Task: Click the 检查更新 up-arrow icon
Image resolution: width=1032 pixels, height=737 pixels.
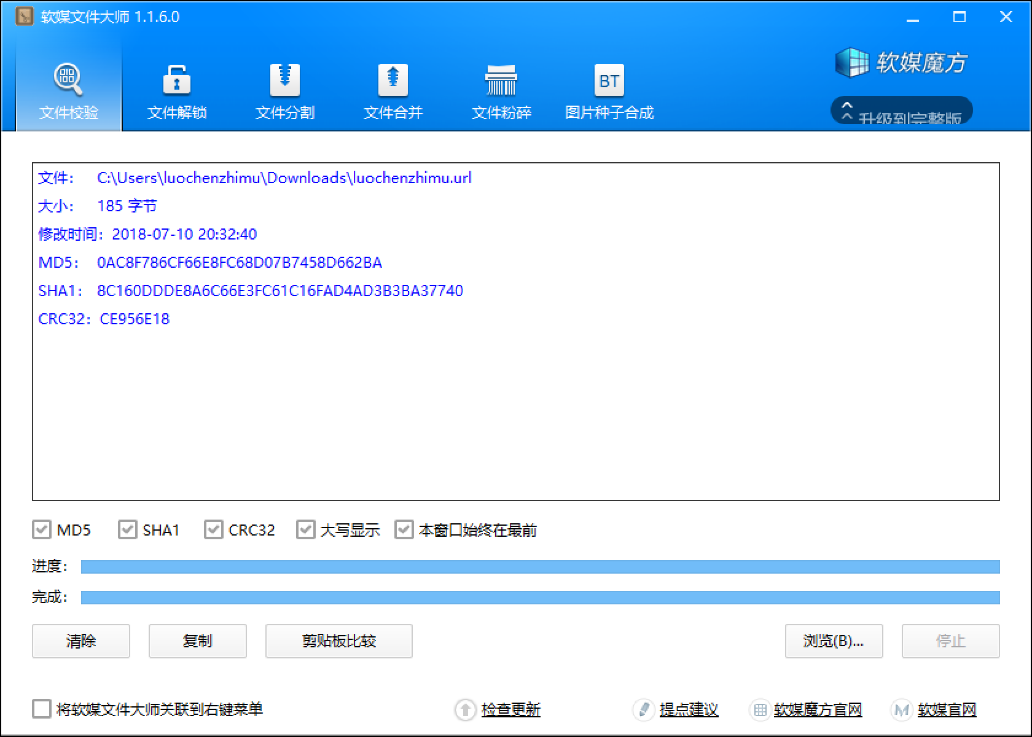Action: coord(465,710)
